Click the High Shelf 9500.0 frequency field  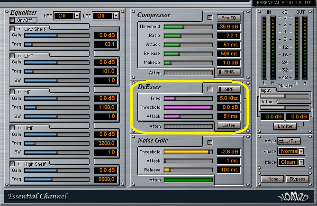point(106,179)
